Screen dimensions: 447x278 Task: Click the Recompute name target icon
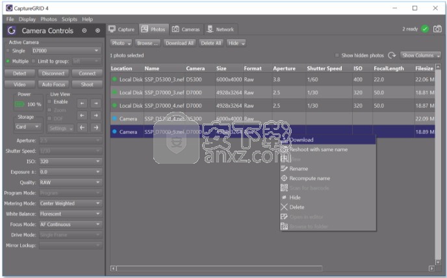point(284,178)
